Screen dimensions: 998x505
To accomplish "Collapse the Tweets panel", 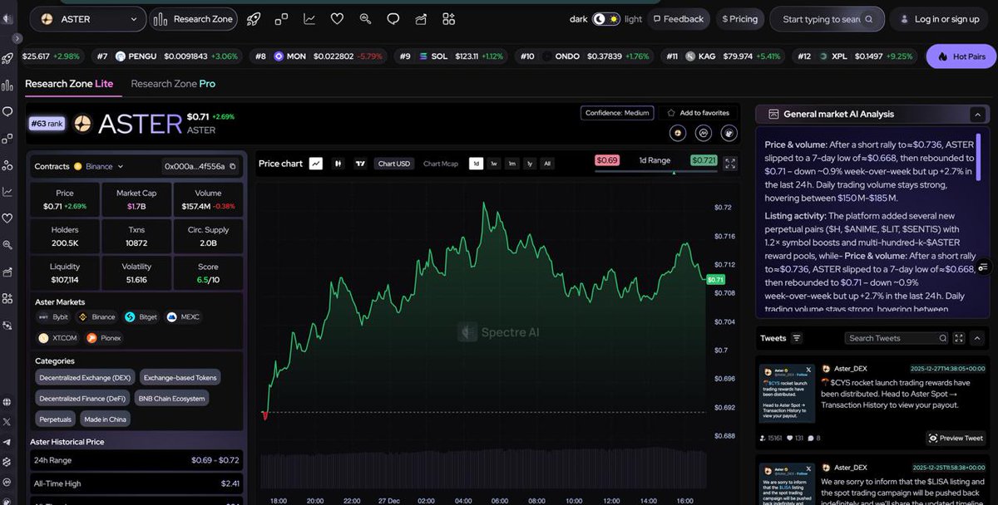I will click(x=977, y=338).
